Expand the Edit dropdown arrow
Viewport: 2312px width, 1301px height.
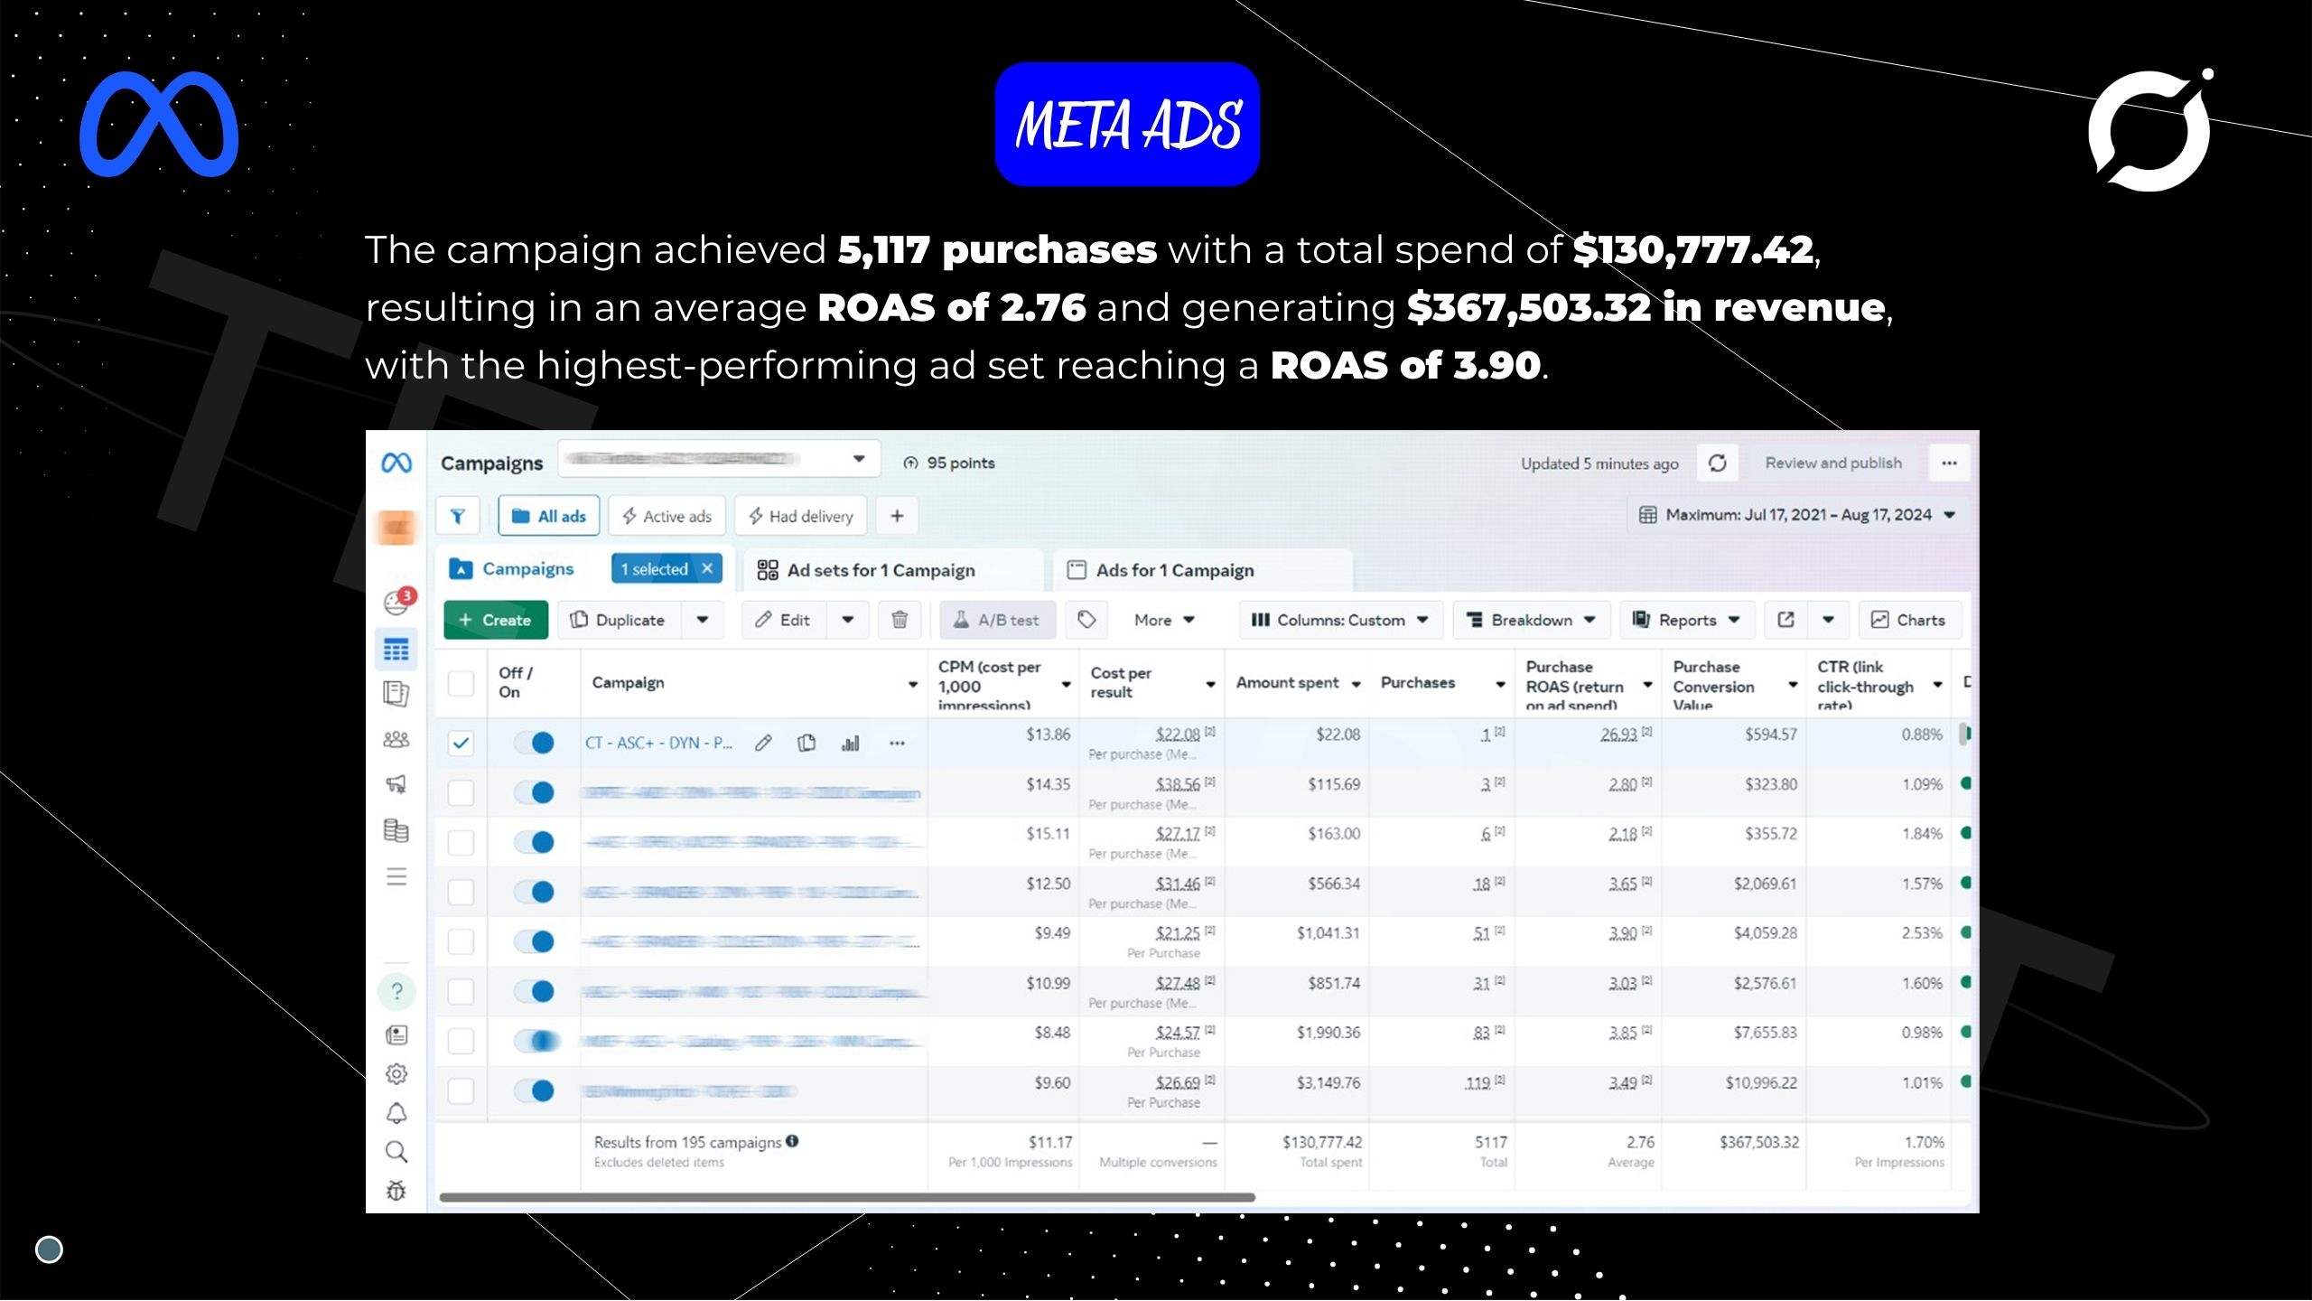click(x=847, y=620)
